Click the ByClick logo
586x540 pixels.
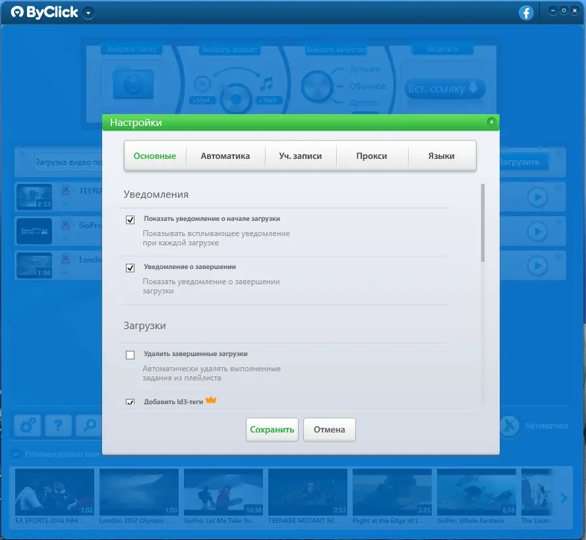click(44, 13)
